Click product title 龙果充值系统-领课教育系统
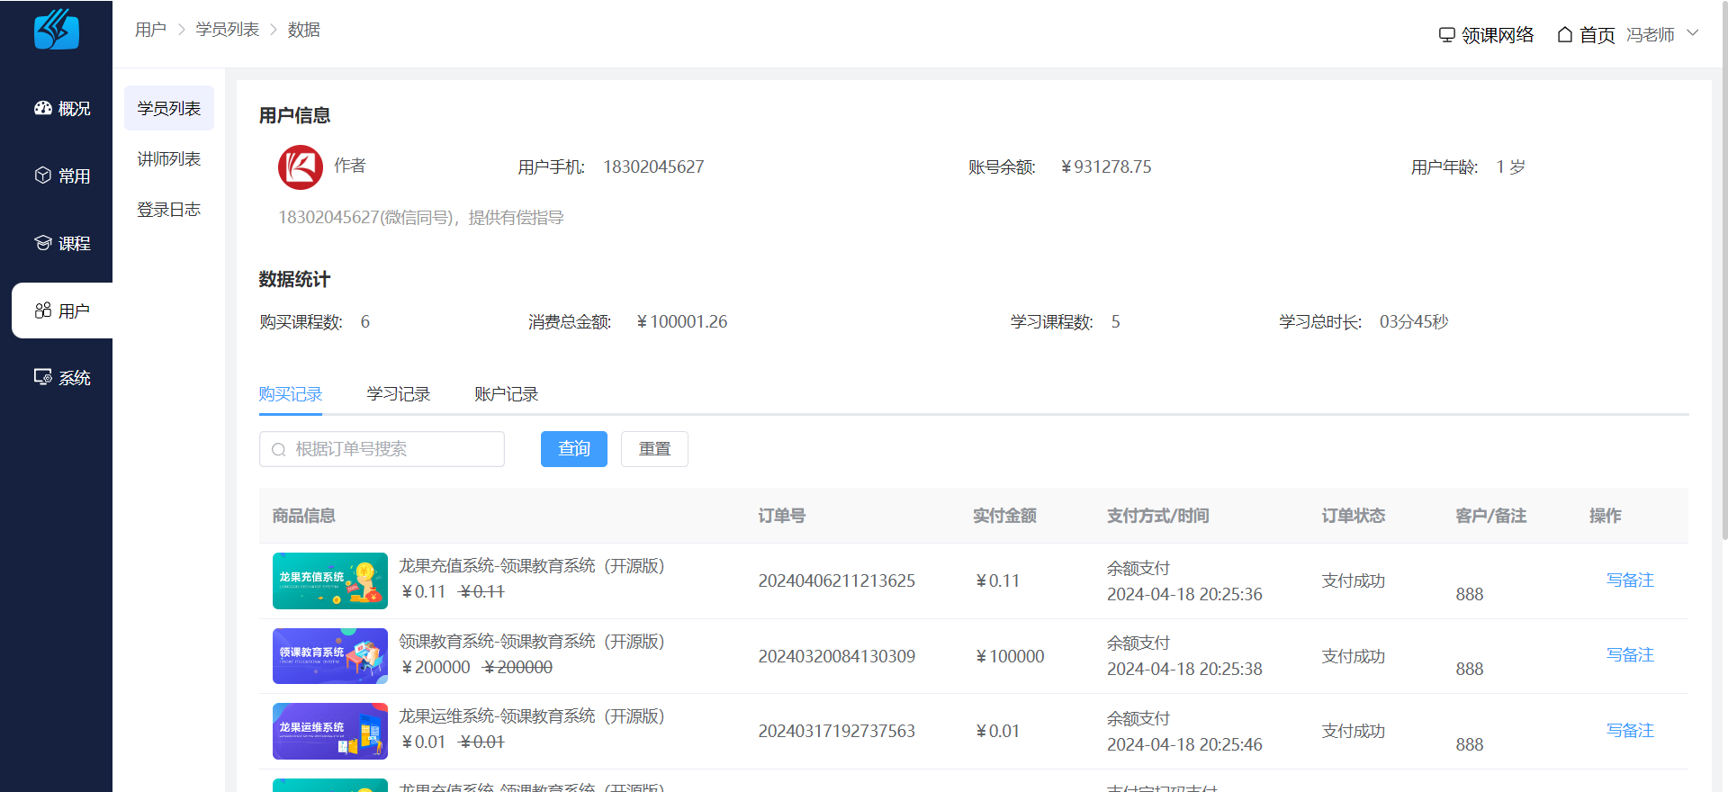Image resolution: width=1728 pixels, height=792 pixels. (x=532, y=566)
